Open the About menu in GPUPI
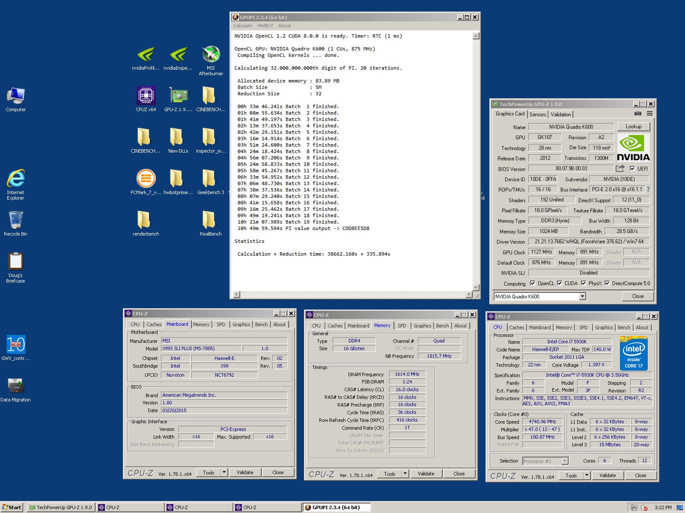The width and height of the screenshot is (685, 513). (284, 26)
